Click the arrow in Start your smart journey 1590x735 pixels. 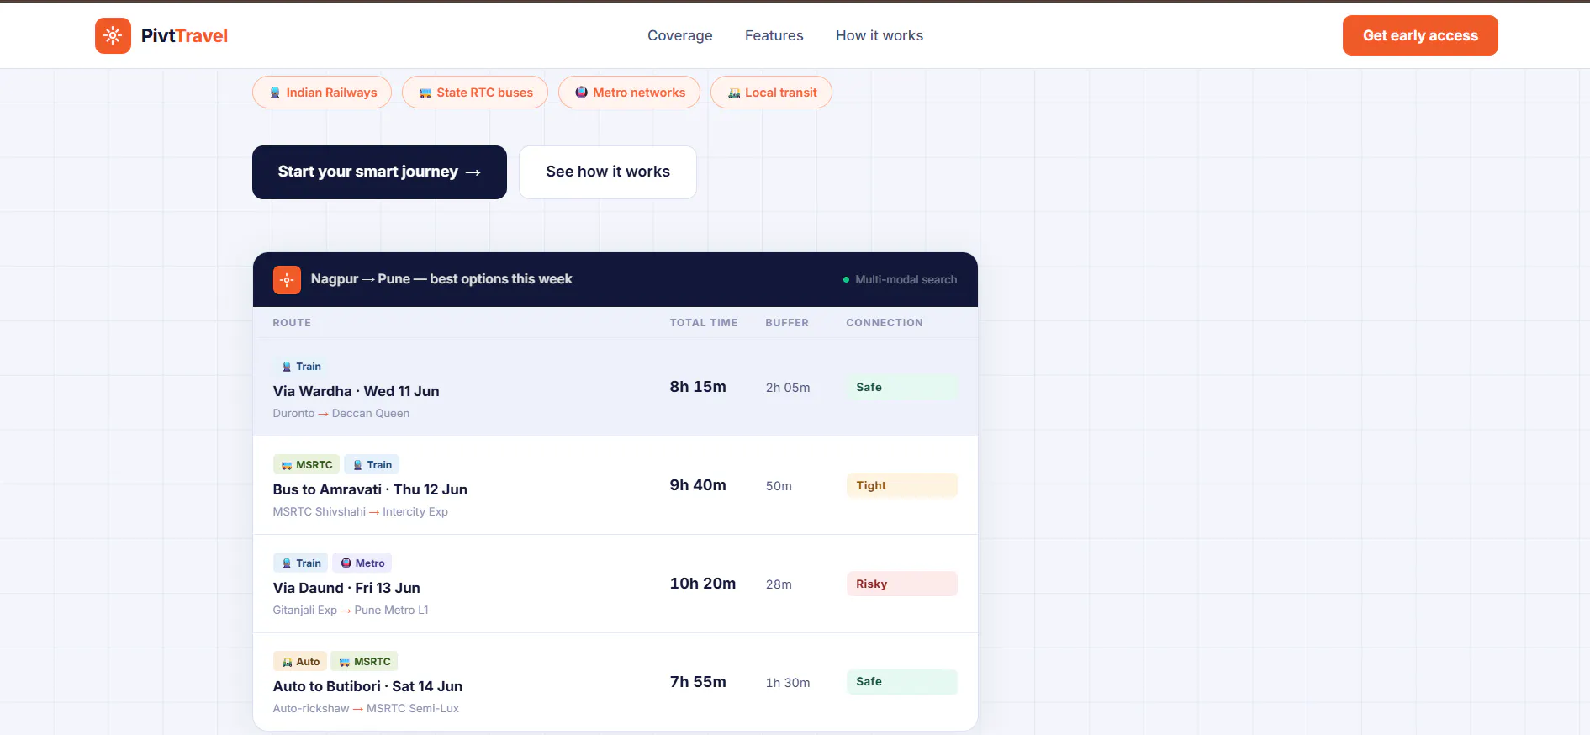(473, 172)
